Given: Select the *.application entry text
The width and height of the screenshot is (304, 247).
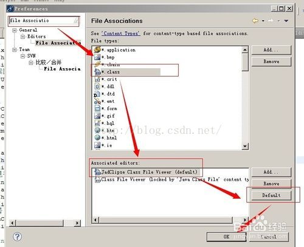Looking at the screenshot, I should (x=119, y=50).
